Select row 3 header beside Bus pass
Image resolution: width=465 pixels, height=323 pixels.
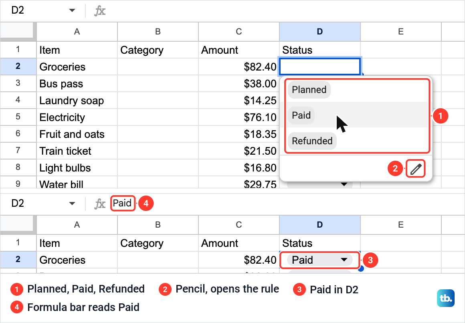pyautogui.click(x=18, y=83)
